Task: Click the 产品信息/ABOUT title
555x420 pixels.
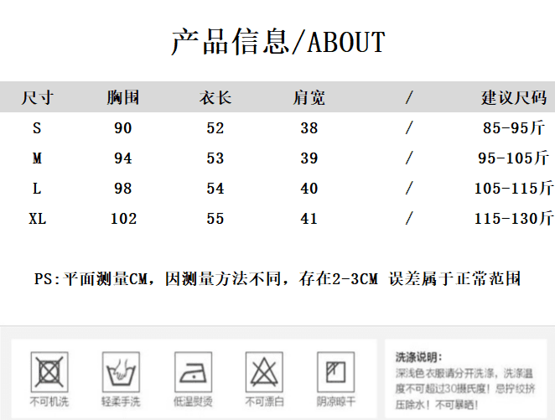Action: (x=278, y=42)
